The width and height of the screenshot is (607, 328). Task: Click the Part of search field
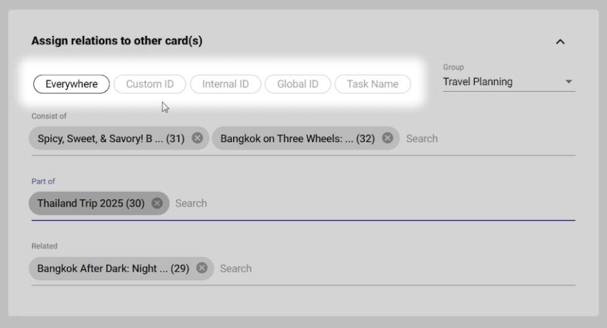point(372,203)
